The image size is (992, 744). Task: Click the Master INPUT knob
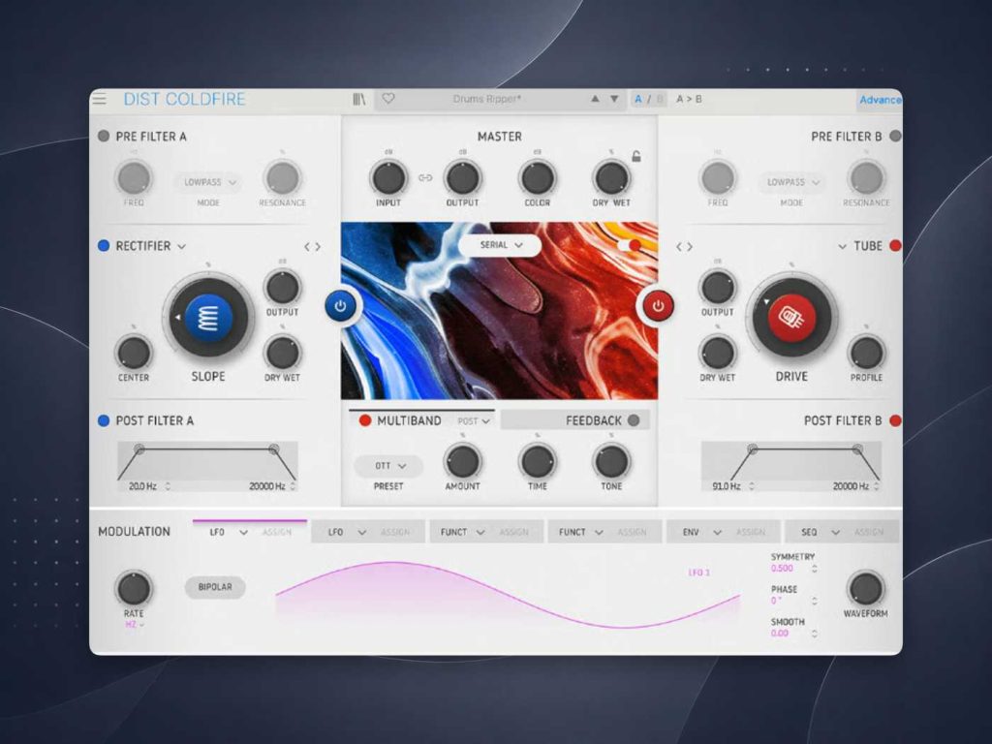[387, 178]
